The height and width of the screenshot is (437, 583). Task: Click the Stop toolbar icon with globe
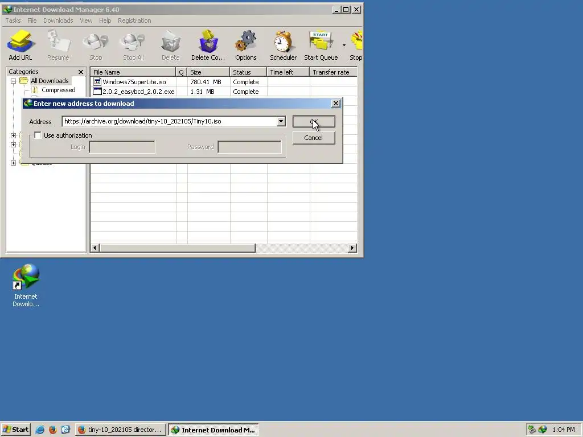coord(96,41)
